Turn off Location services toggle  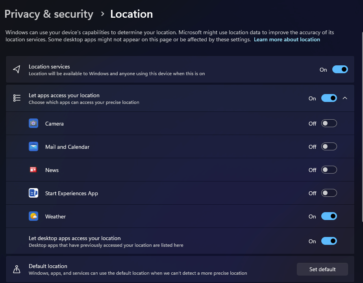point(340,69)
